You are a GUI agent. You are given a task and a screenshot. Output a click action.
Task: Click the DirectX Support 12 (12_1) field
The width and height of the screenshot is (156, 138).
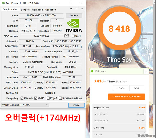click(73, 51)
